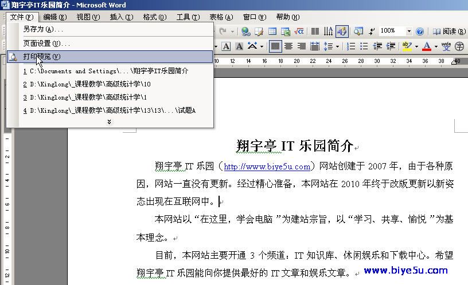Toggle the Character Shading A button
Viewport: 468px width, 285px height.
239,46
